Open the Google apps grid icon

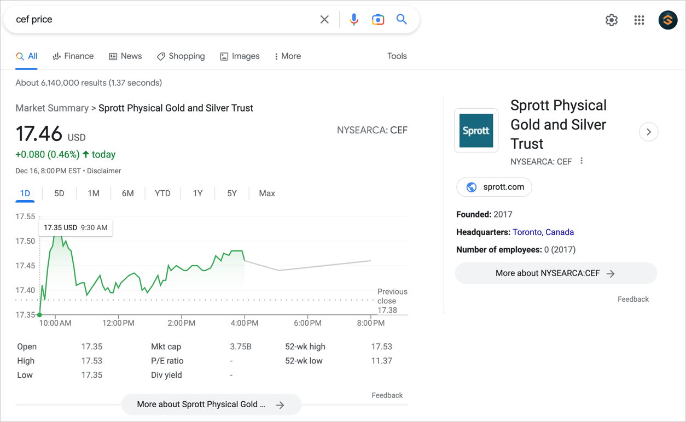tap(639, 20)
